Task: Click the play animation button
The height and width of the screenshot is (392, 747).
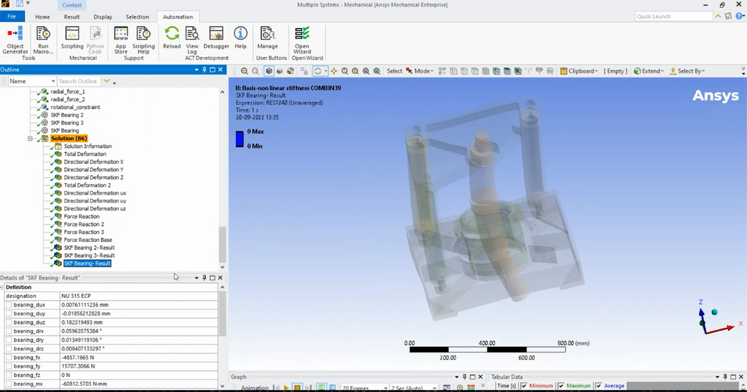Action: 286,388
